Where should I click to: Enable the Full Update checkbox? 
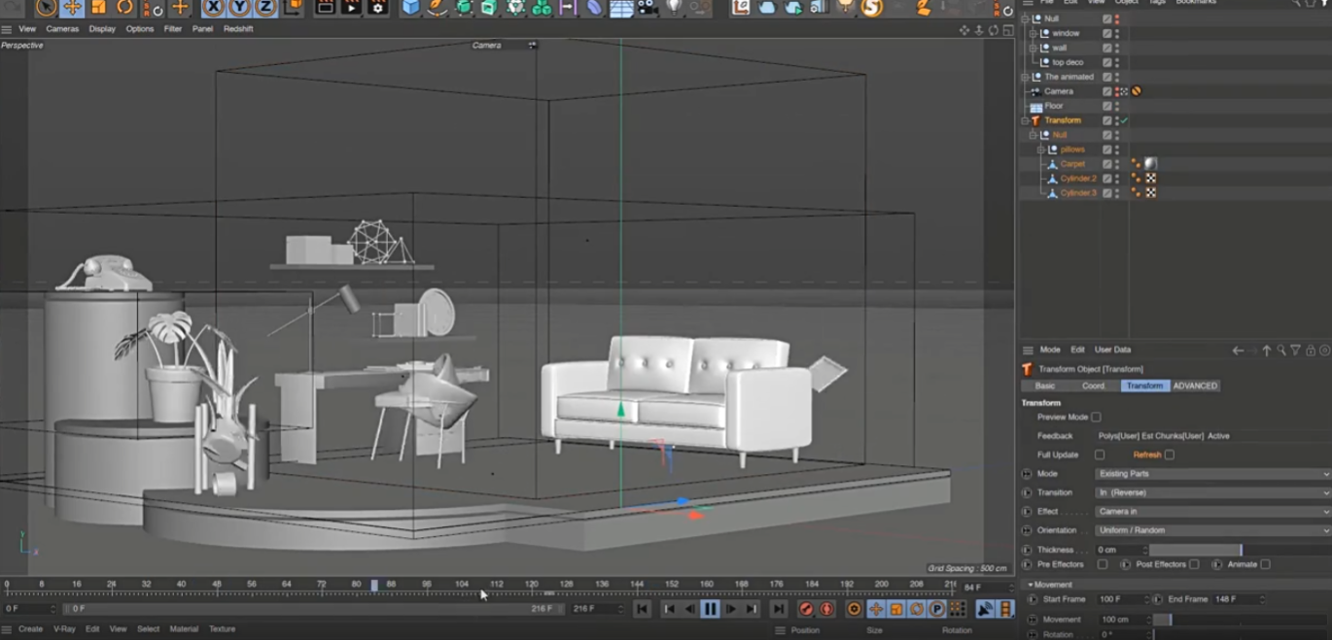(1100, 455)
